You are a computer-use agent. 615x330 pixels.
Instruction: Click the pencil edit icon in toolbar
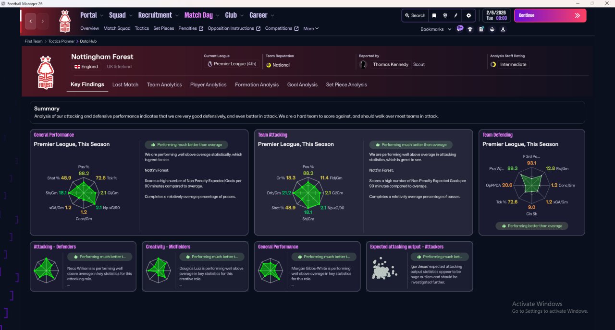pos(455,15)
